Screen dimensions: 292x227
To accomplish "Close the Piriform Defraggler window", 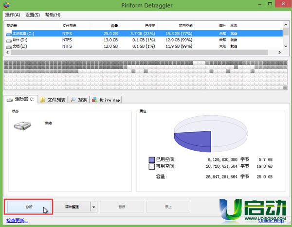I will [283, 4].
